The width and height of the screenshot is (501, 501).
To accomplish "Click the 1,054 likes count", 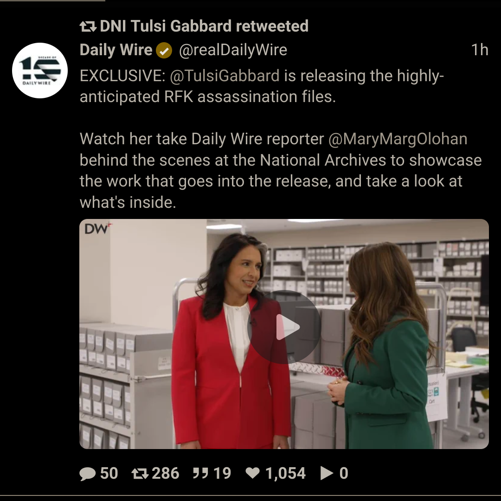I will [285, 473].
